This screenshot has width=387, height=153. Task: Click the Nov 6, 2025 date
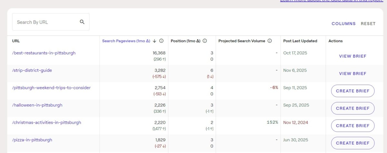(x=295, y=70)
